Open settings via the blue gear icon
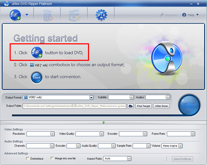 pos(101,15)
